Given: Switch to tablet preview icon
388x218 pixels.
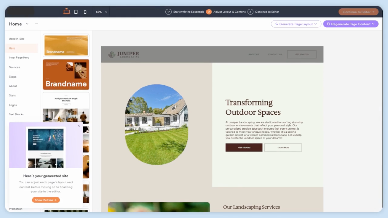Looking at the screenshot, I should [76, 12].
